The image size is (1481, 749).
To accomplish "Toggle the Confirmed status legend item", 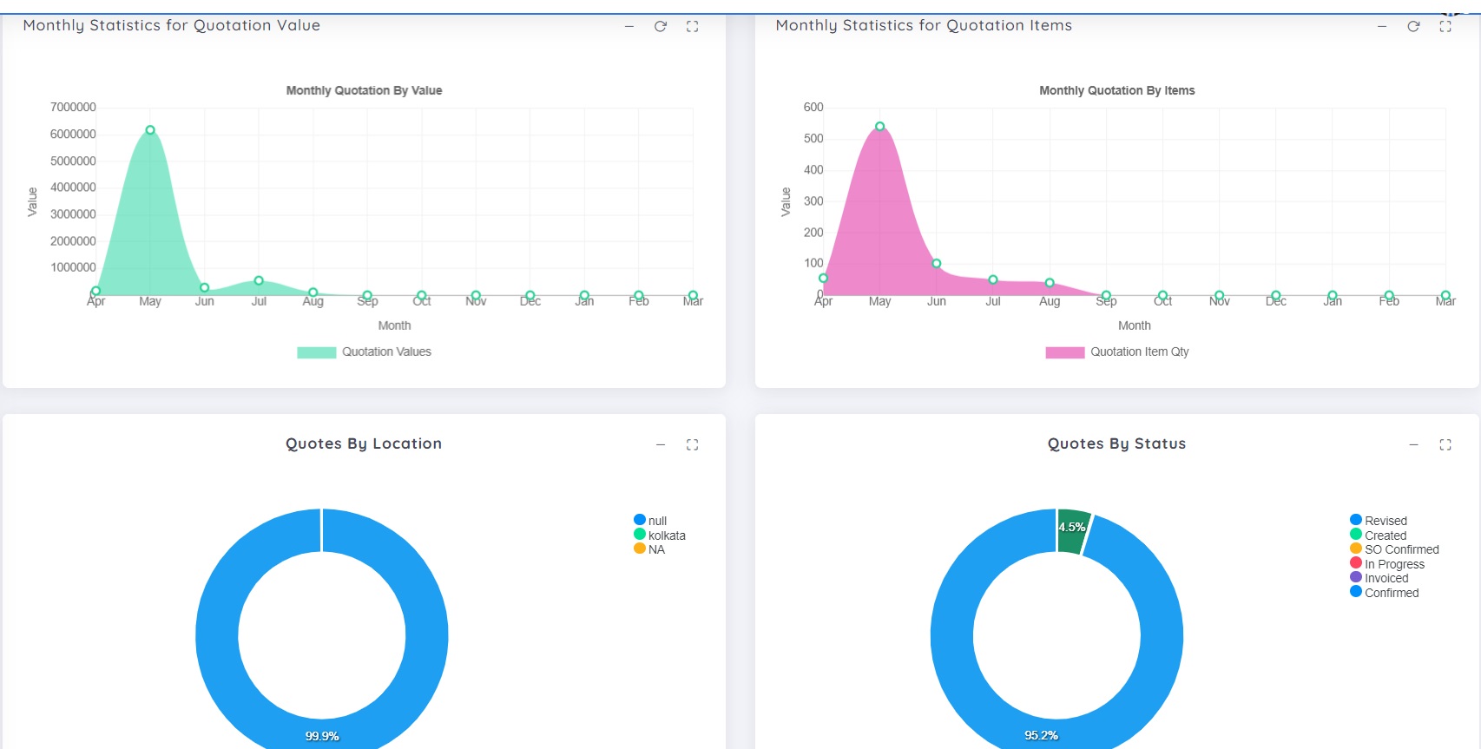I will [1385, 593].
